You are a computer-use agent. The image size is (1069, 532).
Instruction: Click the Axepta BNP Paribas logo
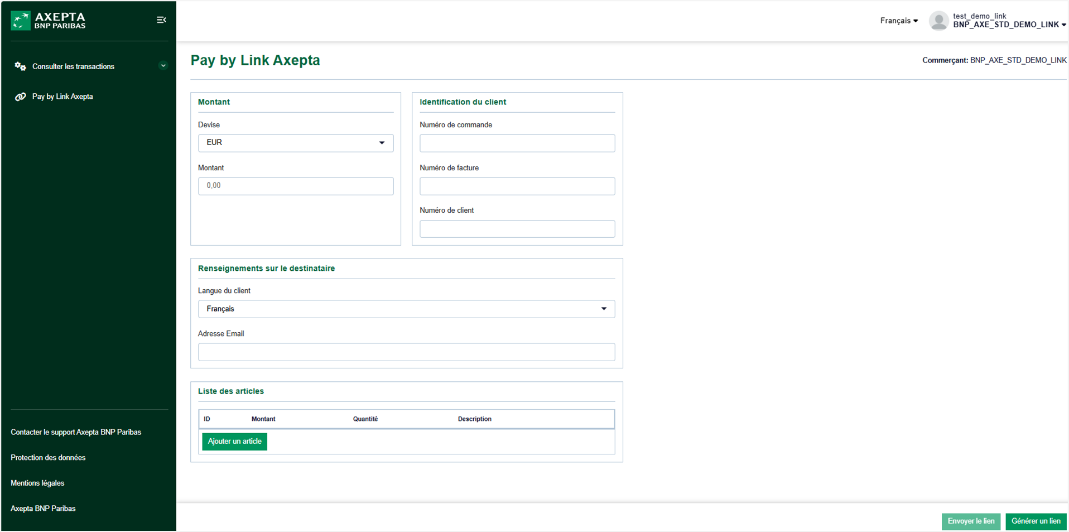click(x=48, y=21)
